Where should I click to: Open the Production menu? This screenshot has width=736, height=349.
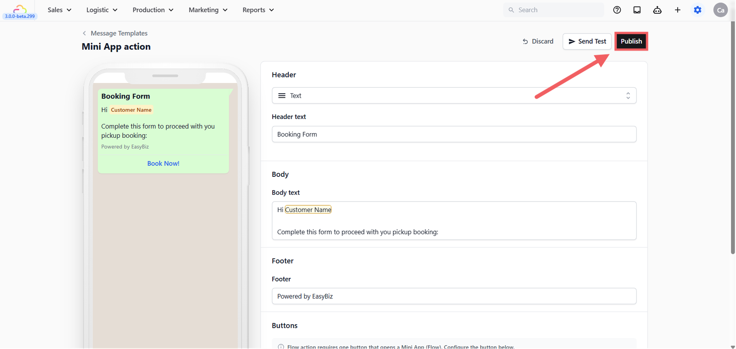tap(153, 10)
